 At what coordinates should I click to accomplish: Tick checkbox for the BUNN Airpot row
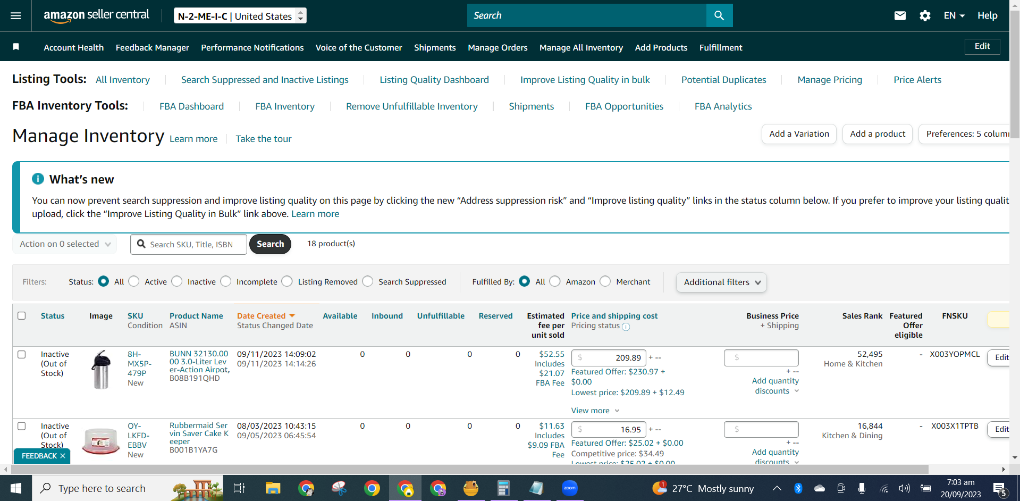click(22, 354)
